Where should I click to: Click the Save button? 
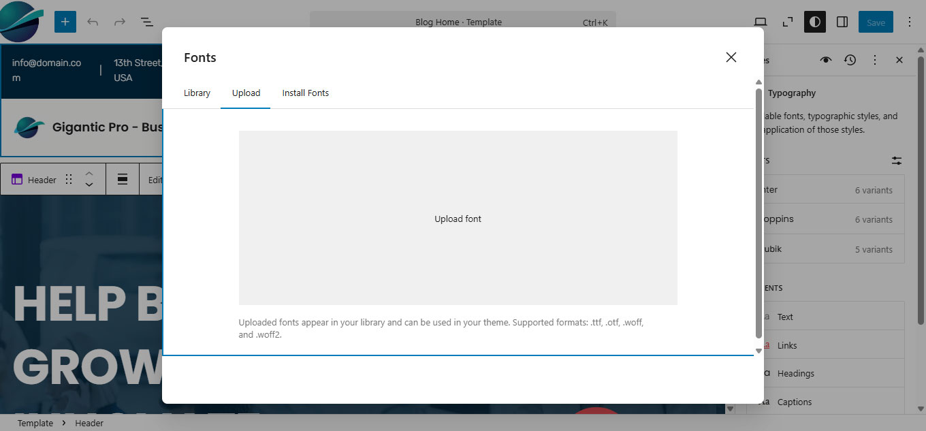(x=876, y=22)
